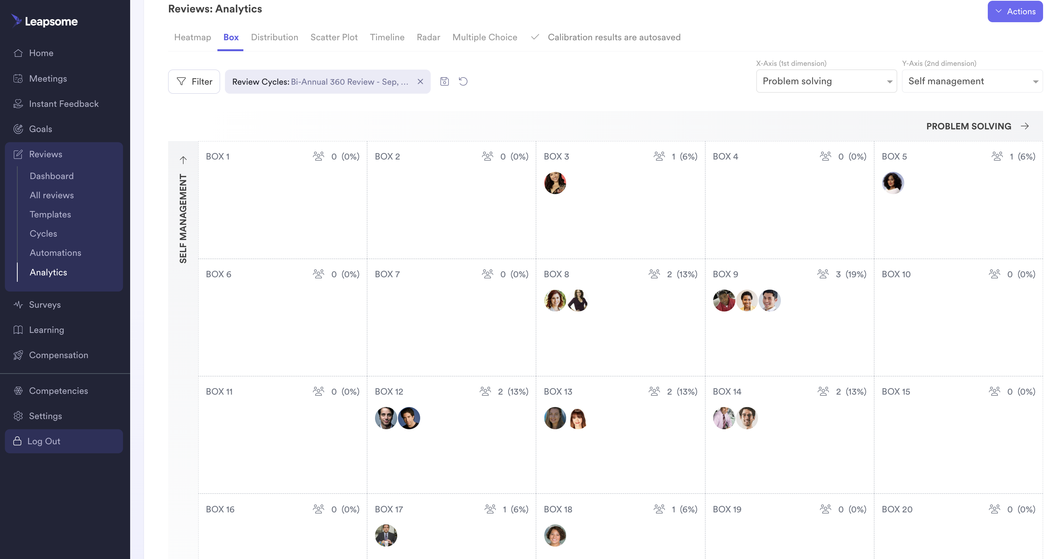The image size is (1060, 559).
Task: Click 'Calibration results are autosaved' text
Action: pos(614,37)
